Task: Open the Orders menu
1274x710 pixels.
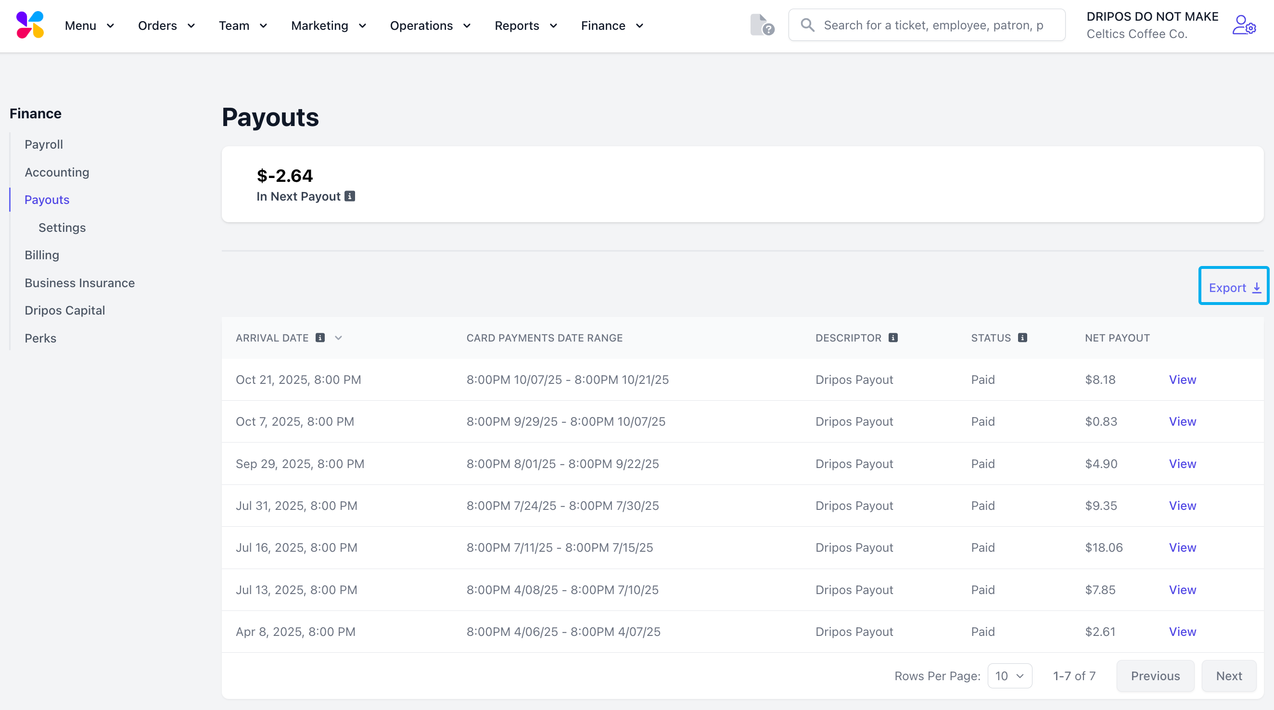Action: tap(166, 25)
